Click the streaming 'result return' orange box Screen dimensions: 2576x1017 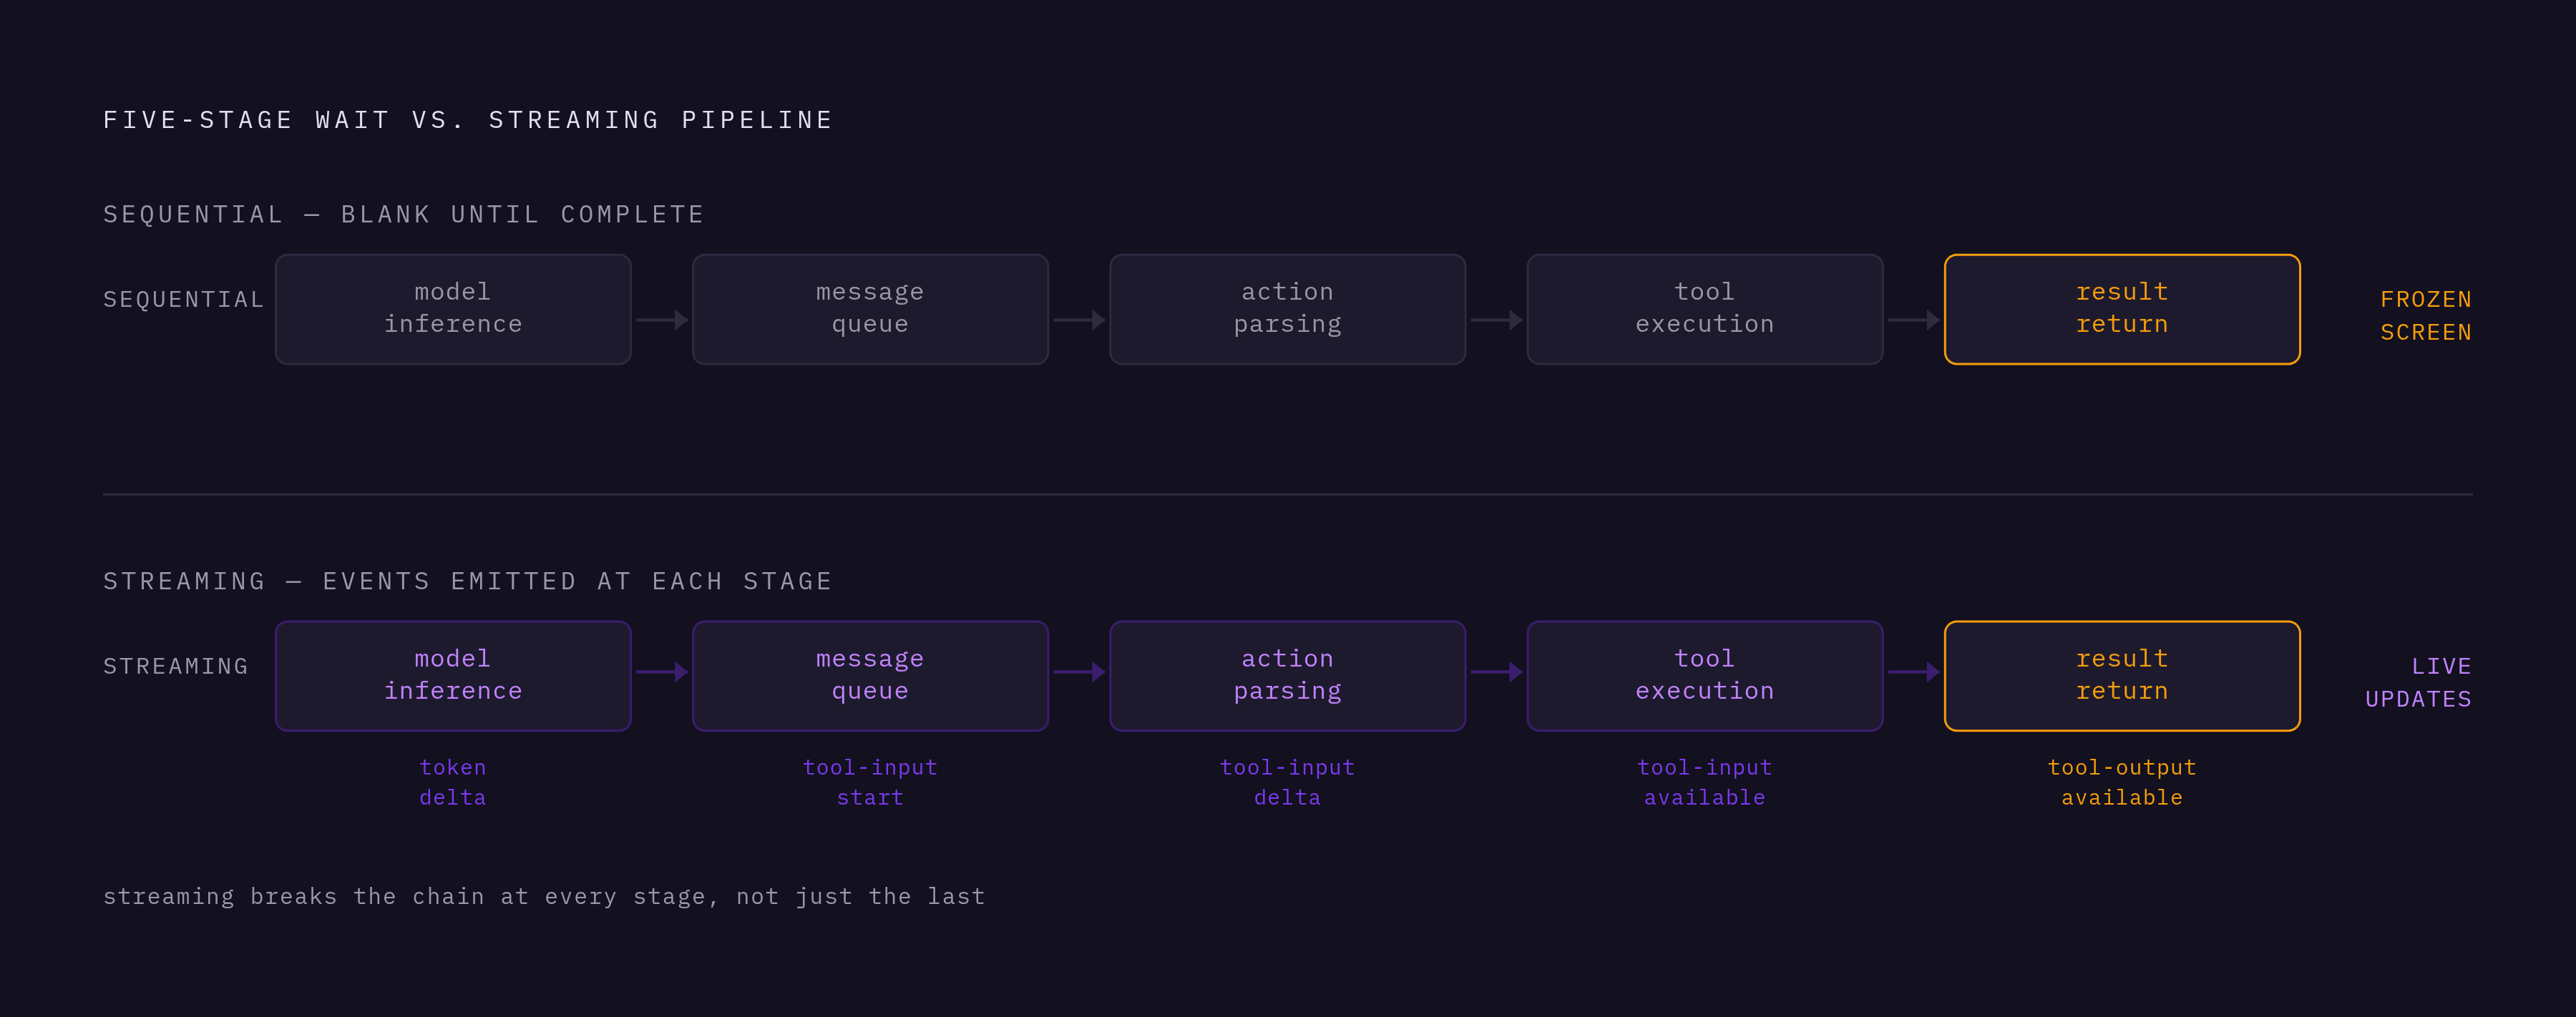[2122, 675]
